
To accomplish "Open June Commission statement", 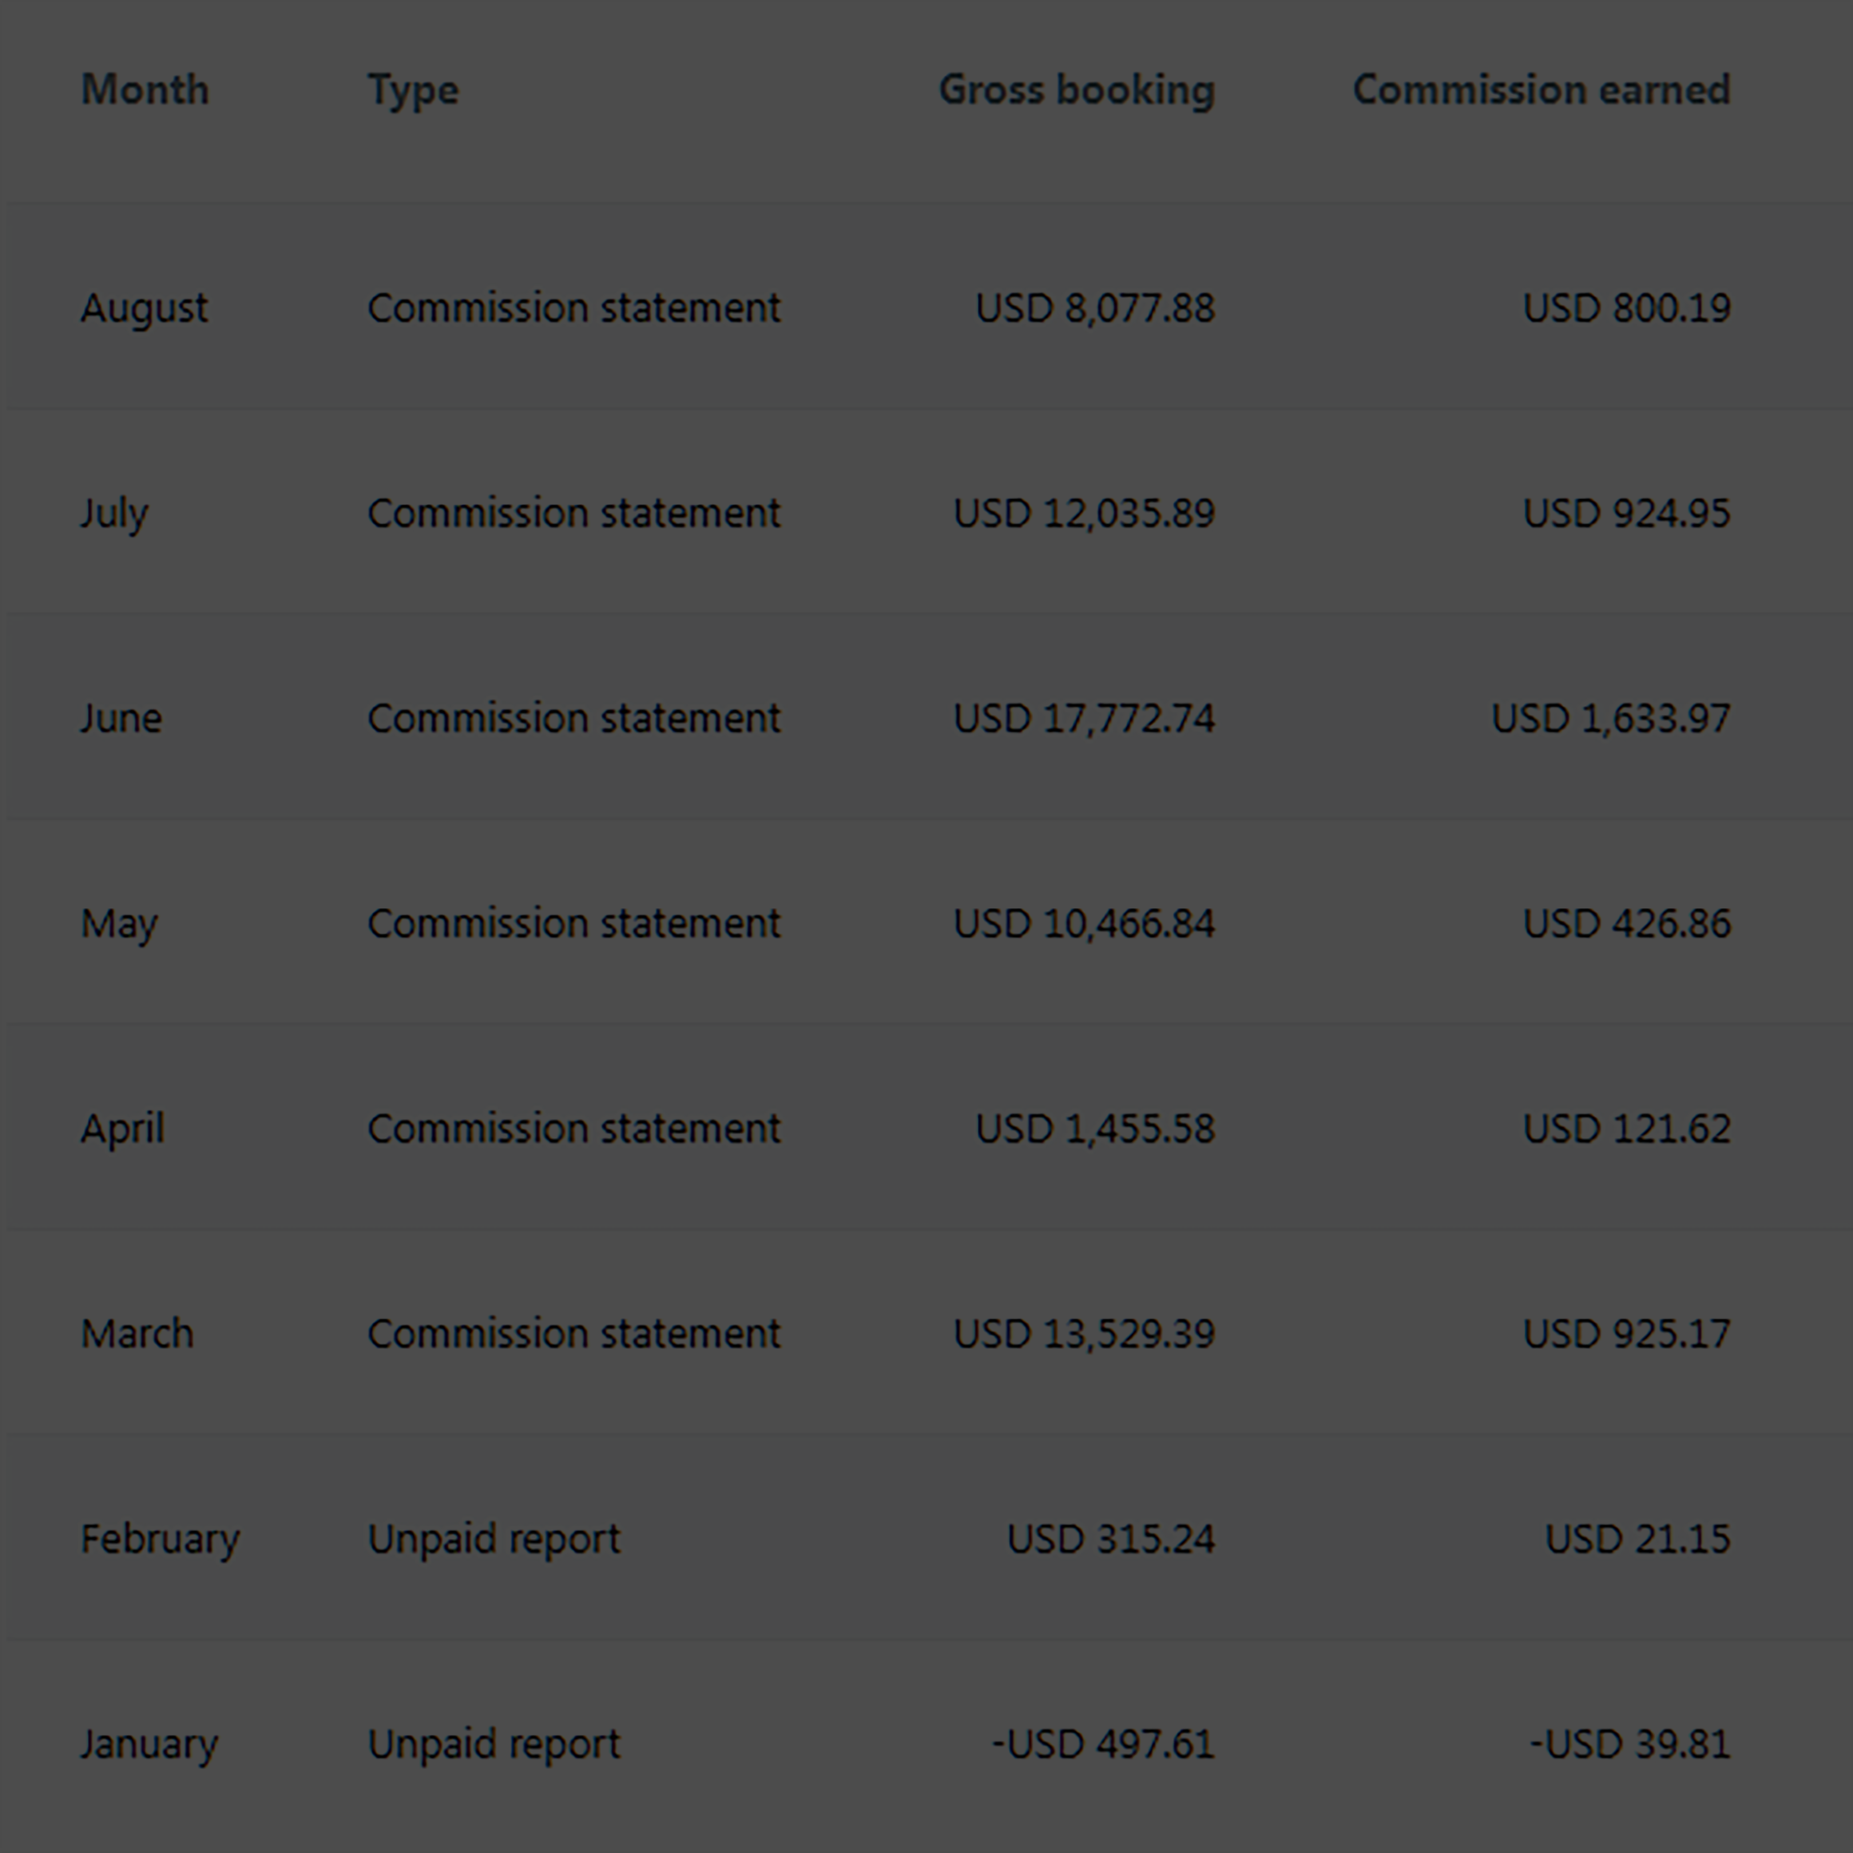I will (573, 718).
